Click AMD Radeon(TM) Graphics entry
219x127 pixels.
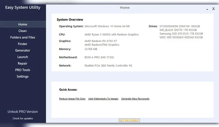click(x=102, y=45)
